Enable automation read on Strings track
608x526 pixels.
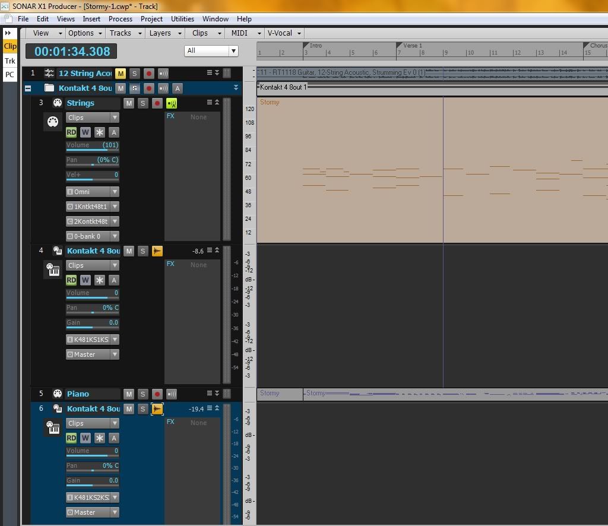tap(71, 132)
